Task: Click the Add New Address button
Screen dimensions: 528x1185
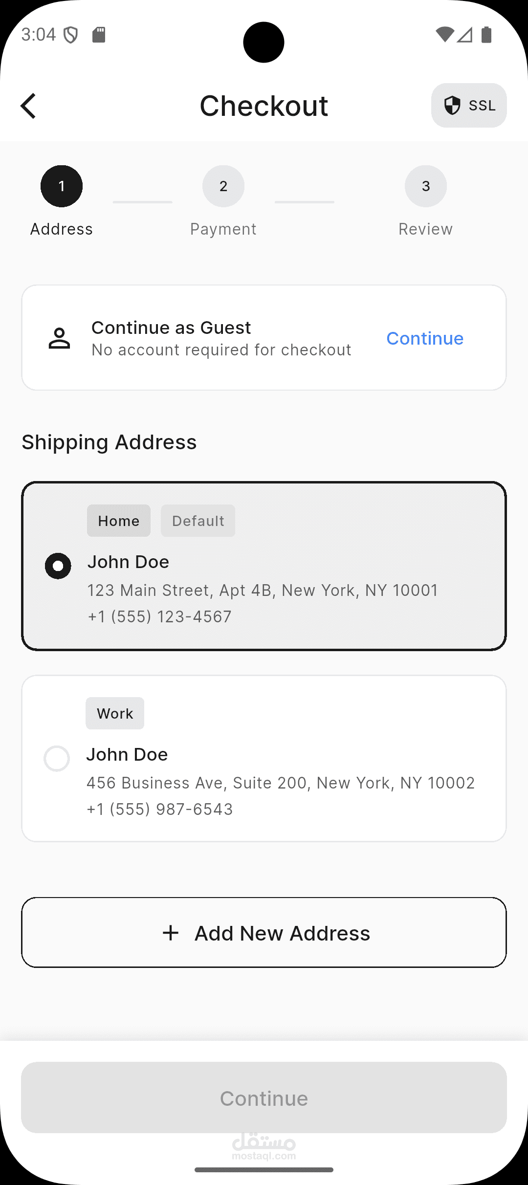Action: [264, 933]
